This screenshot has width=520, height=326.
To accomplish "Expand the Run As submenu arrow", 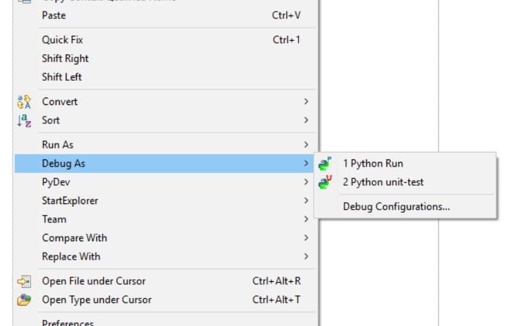I will click(306, 144).
